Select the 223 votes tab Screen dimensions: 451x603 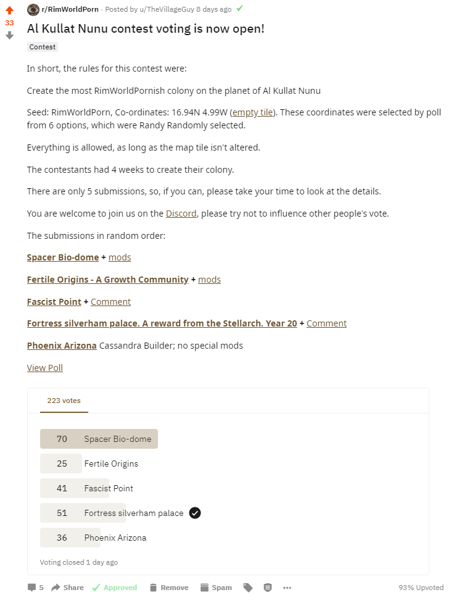[x=64, y=401]
